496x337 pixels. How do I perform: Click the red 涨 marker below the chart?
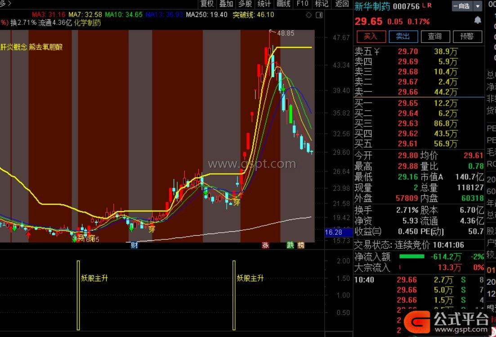click(x=265, y=245)
